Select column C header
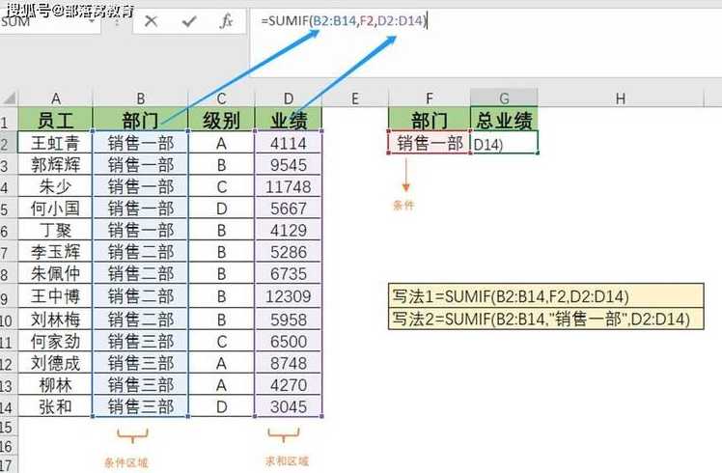The image size is (722, 473). pos(221,98)
